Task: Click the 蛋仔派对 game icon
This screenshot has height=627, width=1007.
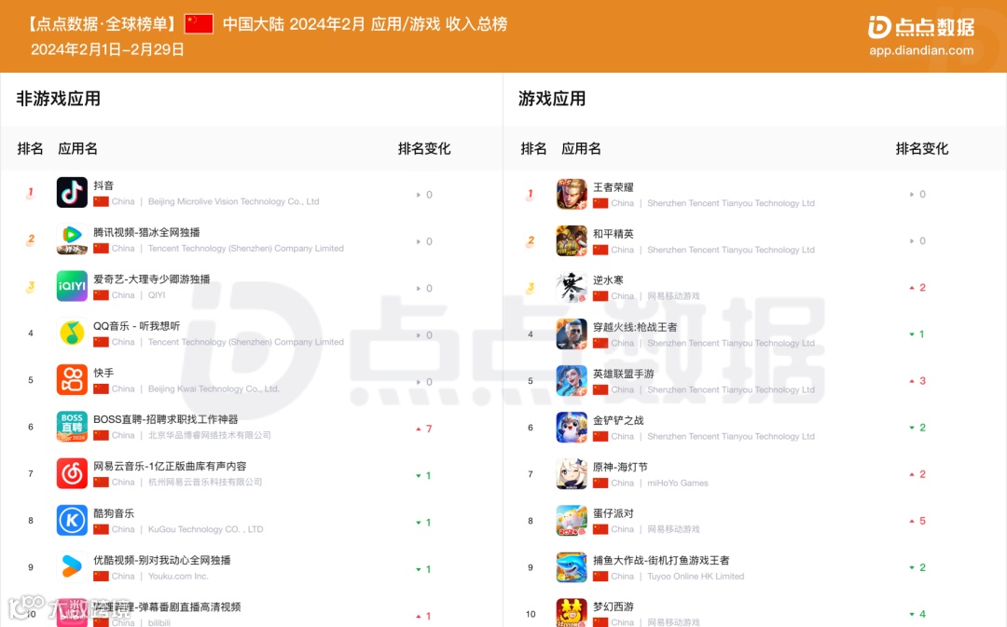Action: point(572,521)
